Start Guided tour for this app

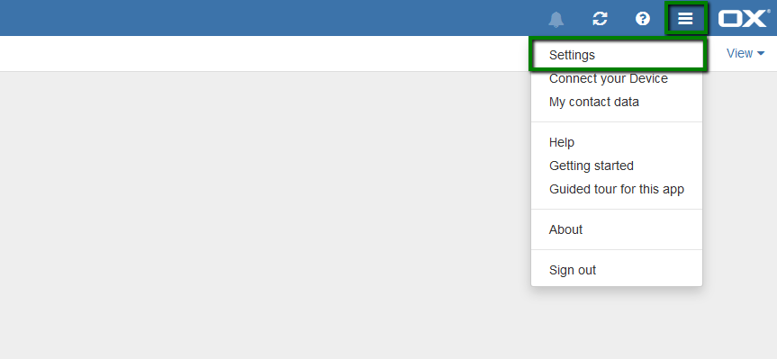(617, 189)
